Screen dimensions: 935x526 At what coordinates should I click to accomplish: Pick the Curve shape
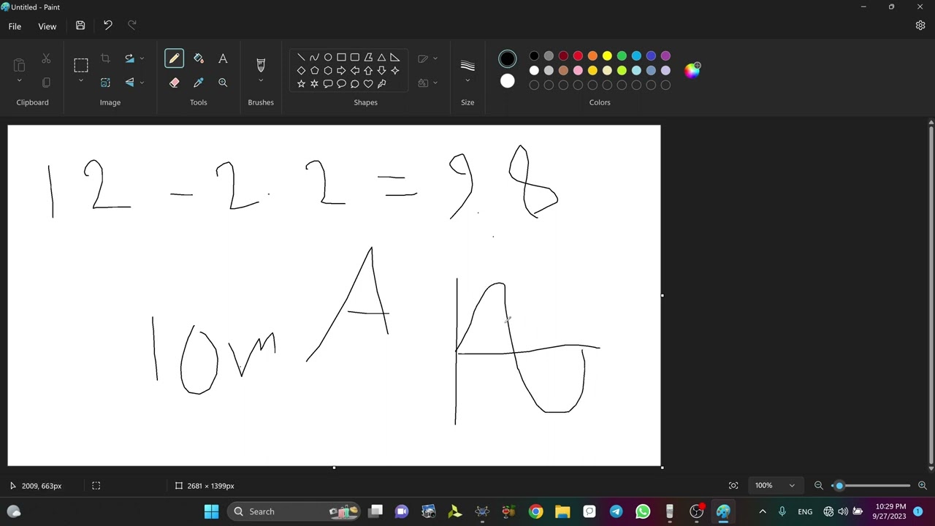click(x=314, y=57)
